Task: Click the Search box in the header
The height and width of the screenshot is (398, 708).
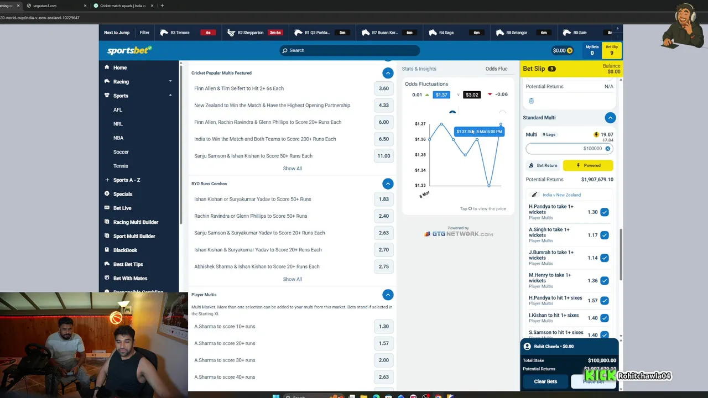Action: 350,50
